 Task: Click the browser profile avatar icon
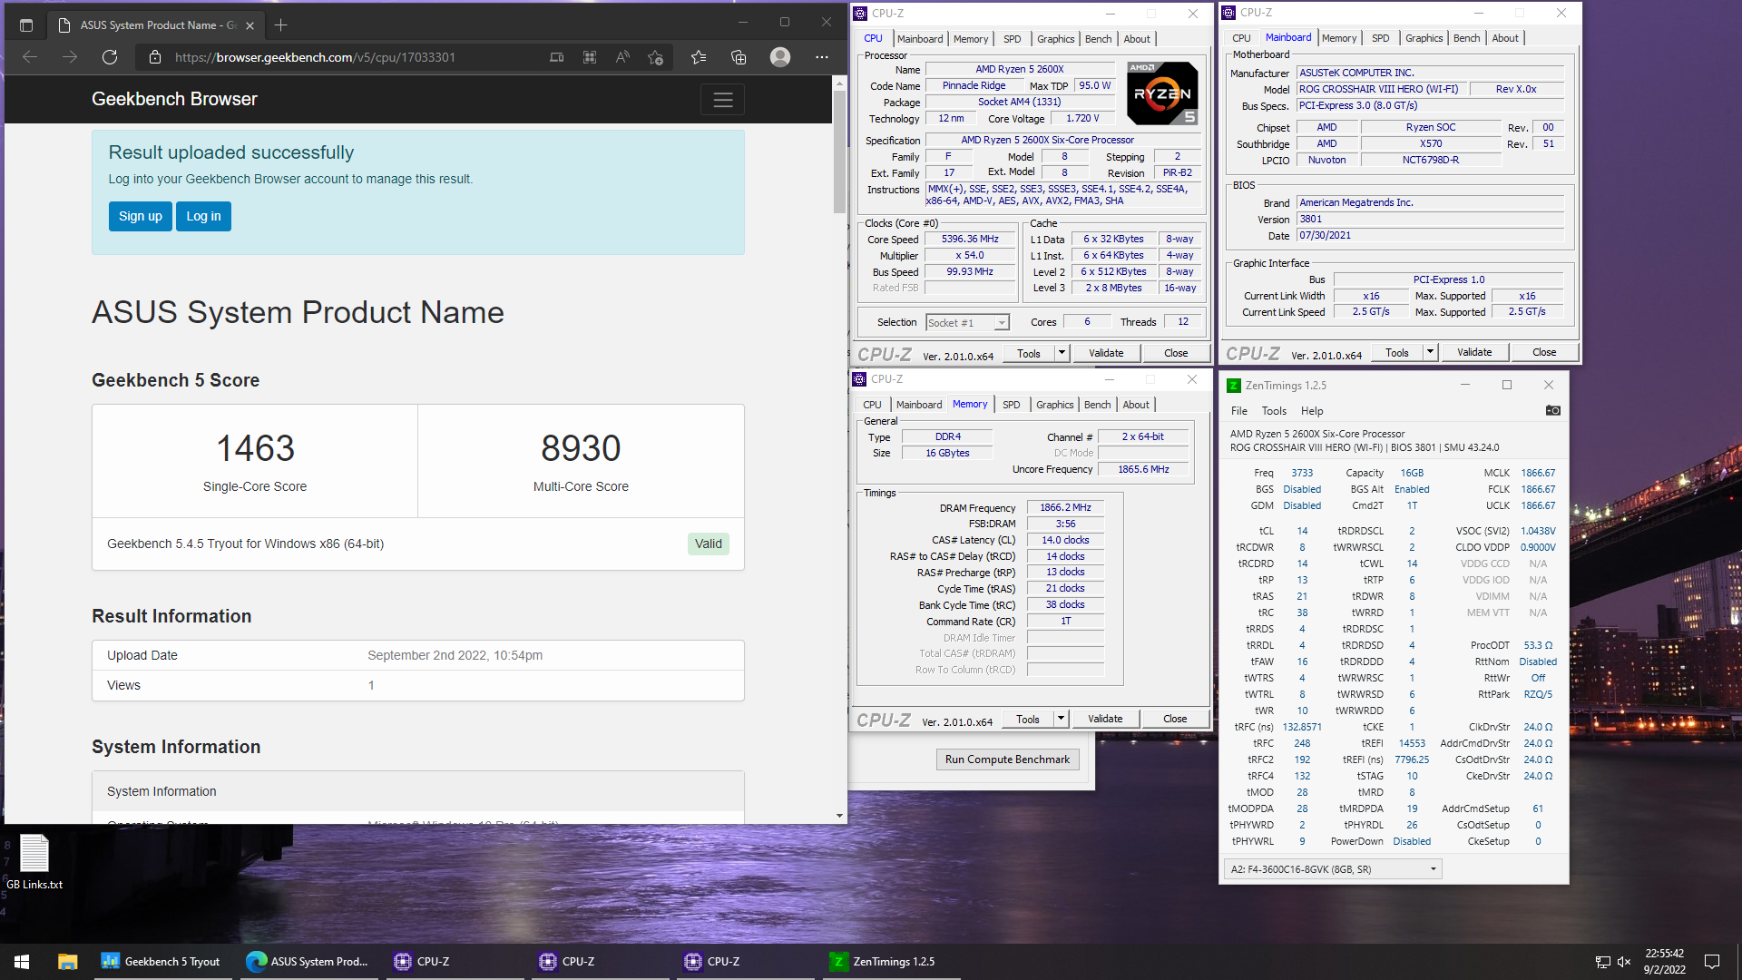coord(779,57)
